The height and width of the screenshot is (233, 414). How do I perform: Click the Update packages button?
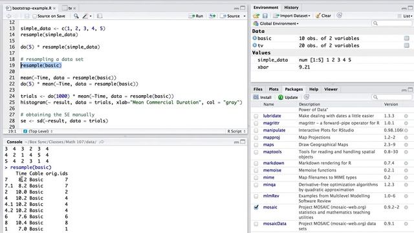(x=288, y=97)
